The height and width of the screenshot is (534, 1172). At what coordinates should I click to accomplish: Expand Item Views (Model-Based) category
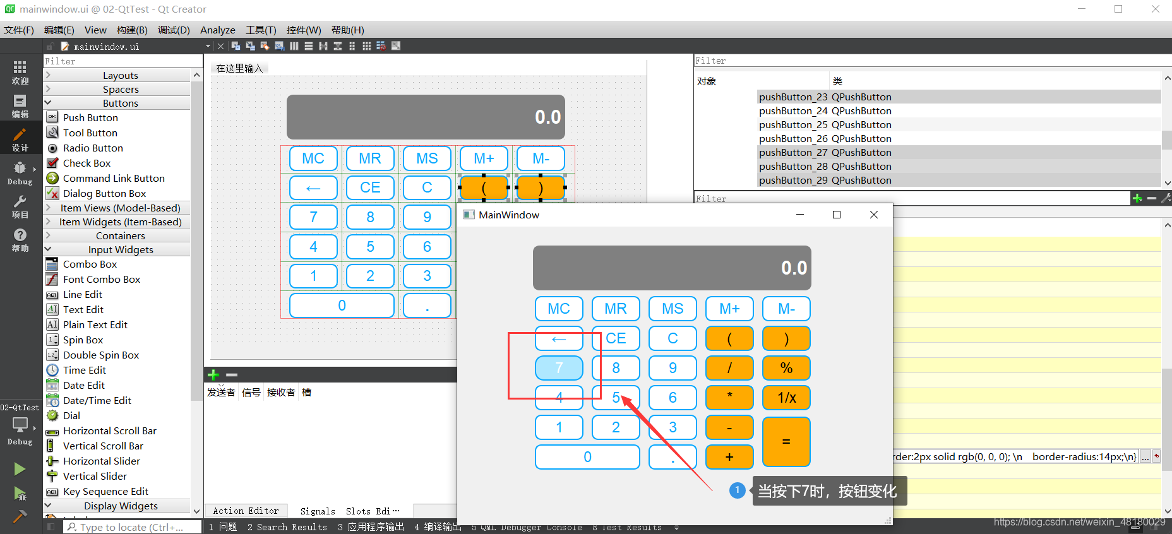117,208
